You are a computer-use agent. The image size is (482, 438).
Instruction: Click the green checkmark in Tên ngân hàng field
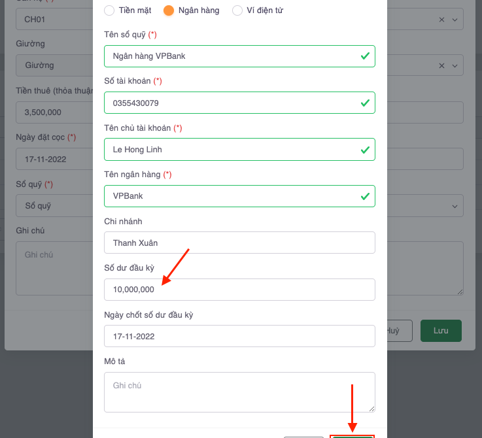[x=365, y=196]
